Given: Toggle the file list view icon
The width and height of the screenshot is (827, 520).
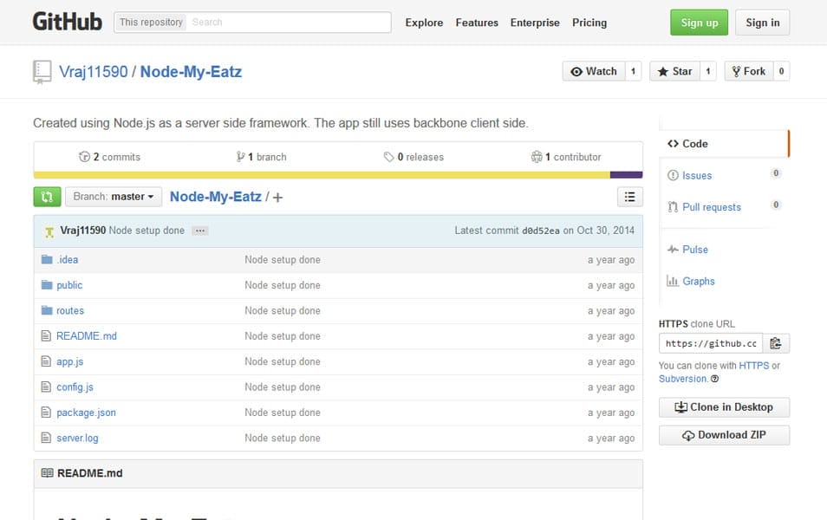Looking at the screenshot, I should 630,197.
